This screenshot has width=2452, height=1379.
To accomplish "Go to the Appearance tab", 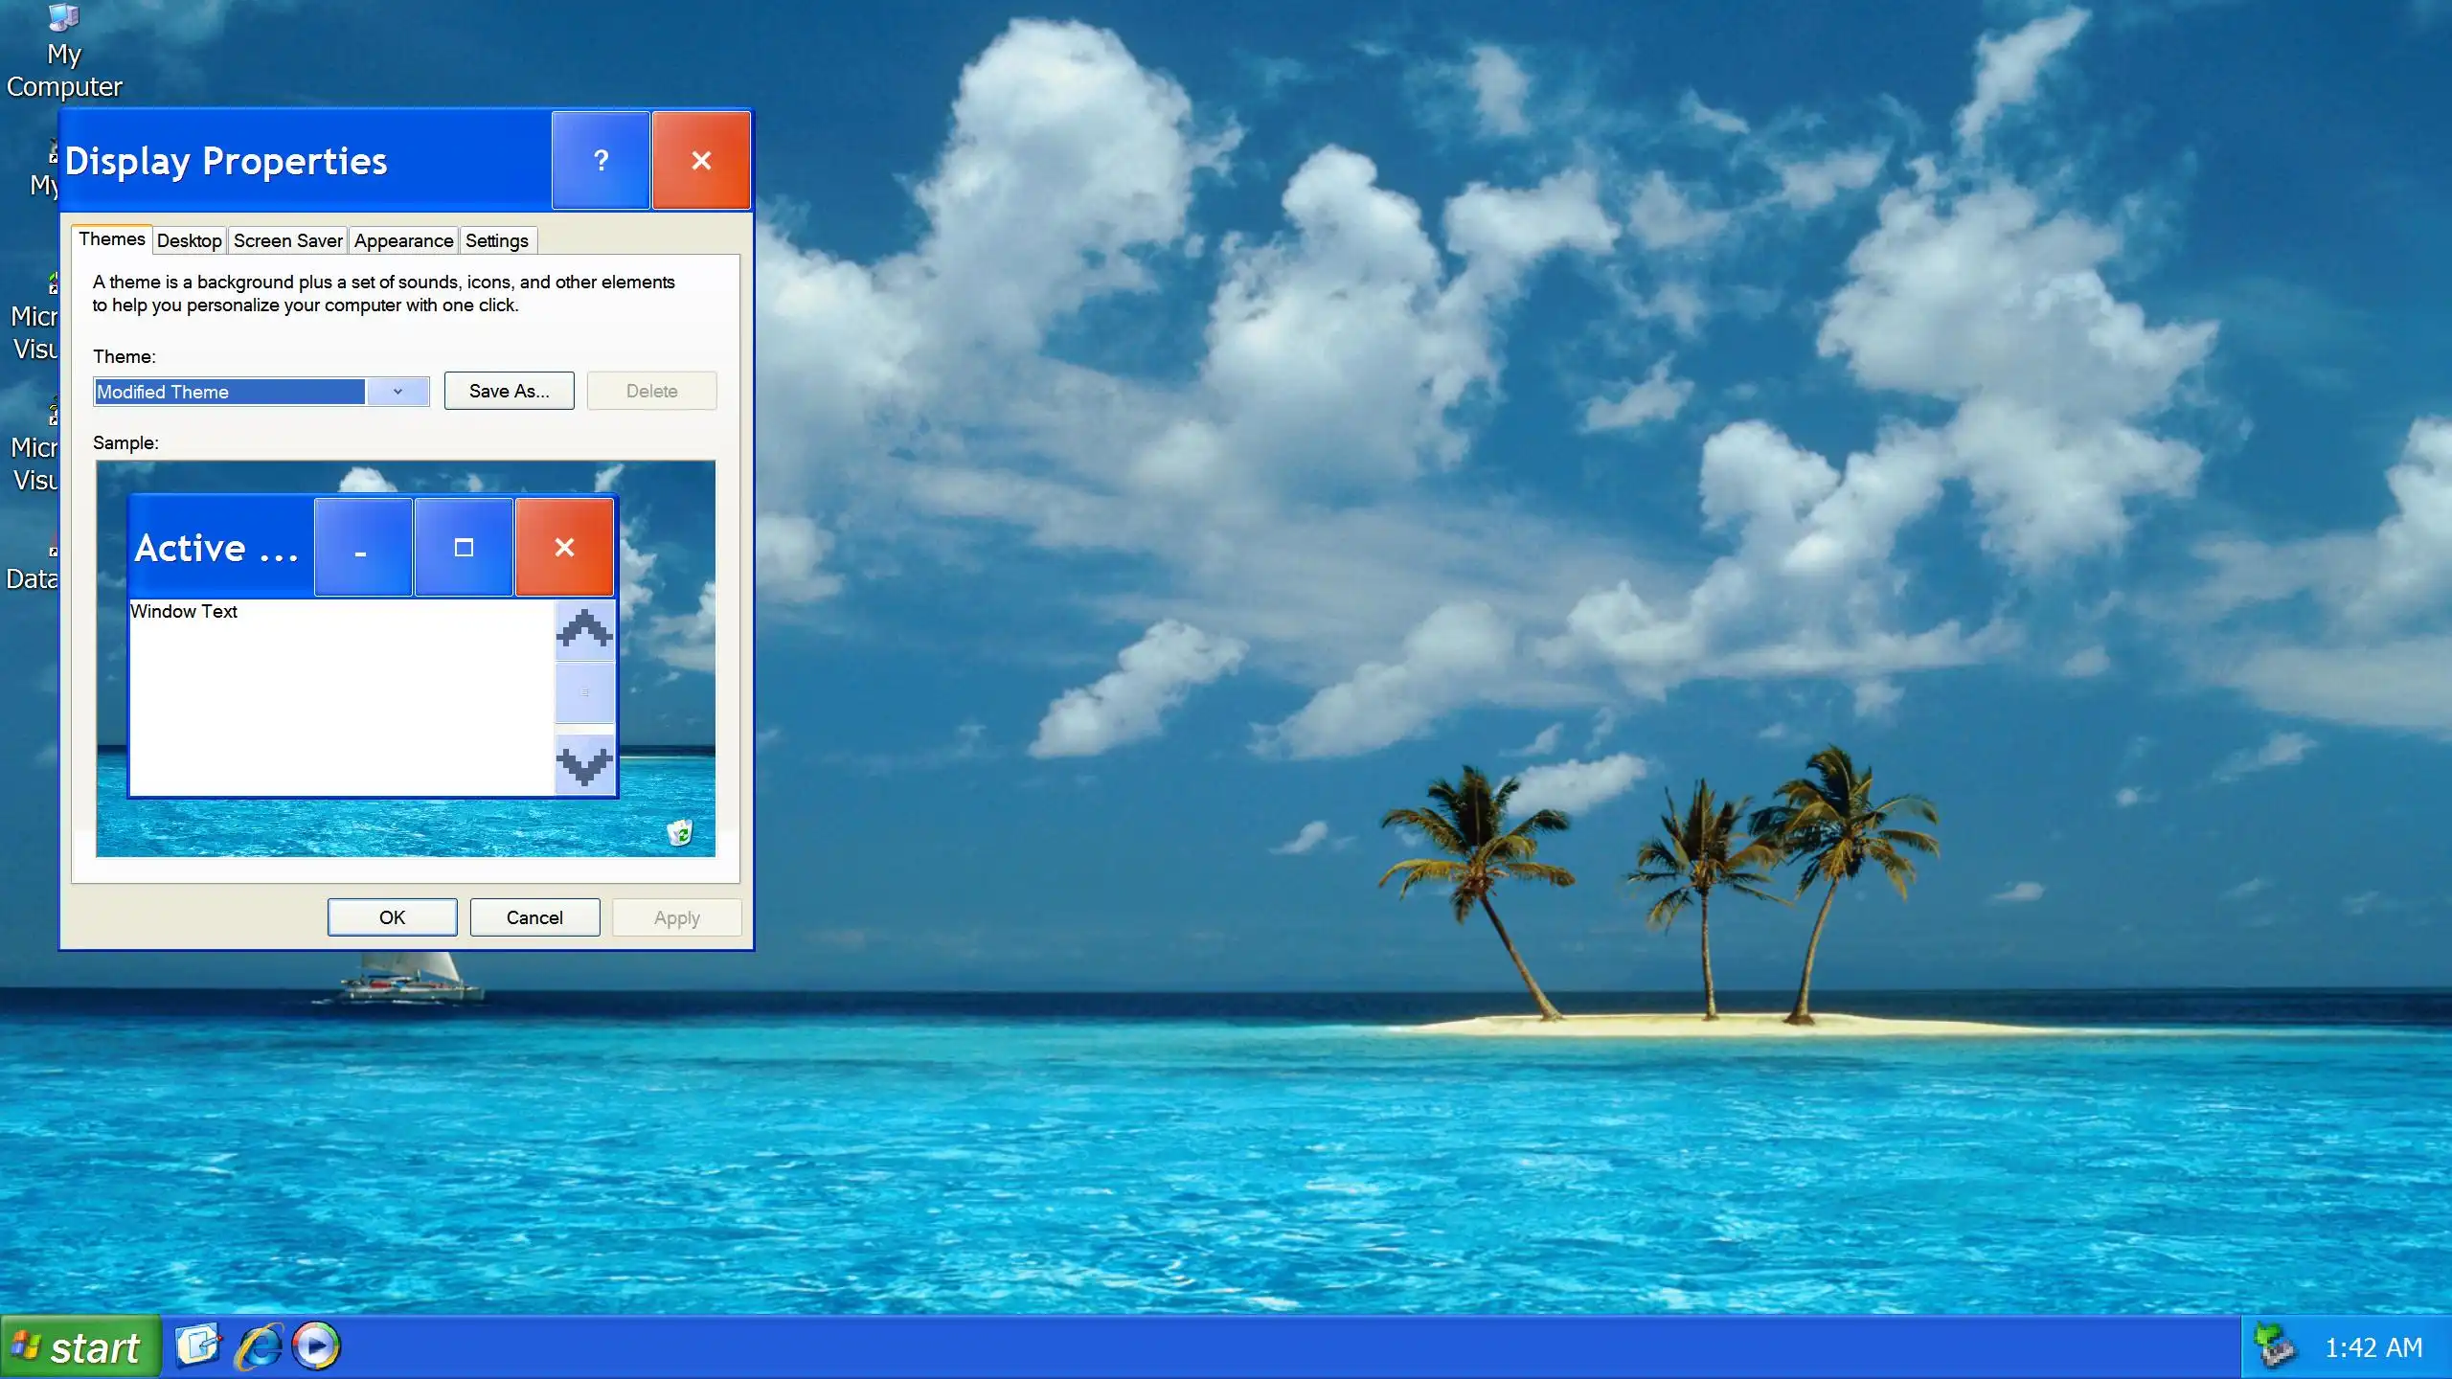I will pos(403,240).
